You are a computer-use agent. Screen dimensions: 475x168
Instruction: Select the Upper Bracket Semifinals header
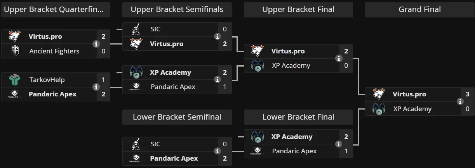[177, 10]
